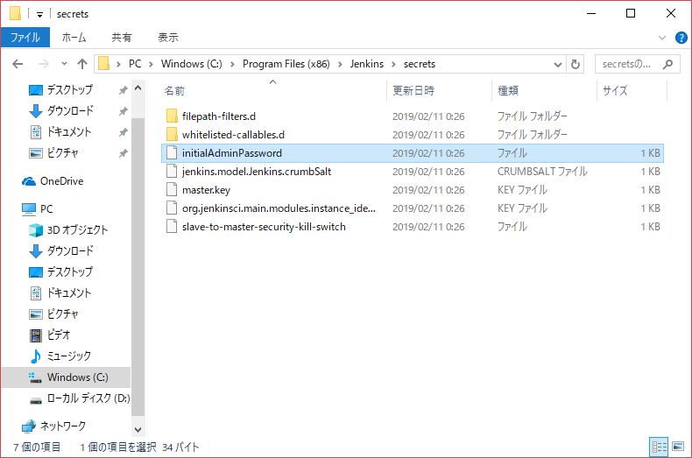Switch to the 表示 ribbon tab
Screen dimensions: 692x458
(168, 38)
